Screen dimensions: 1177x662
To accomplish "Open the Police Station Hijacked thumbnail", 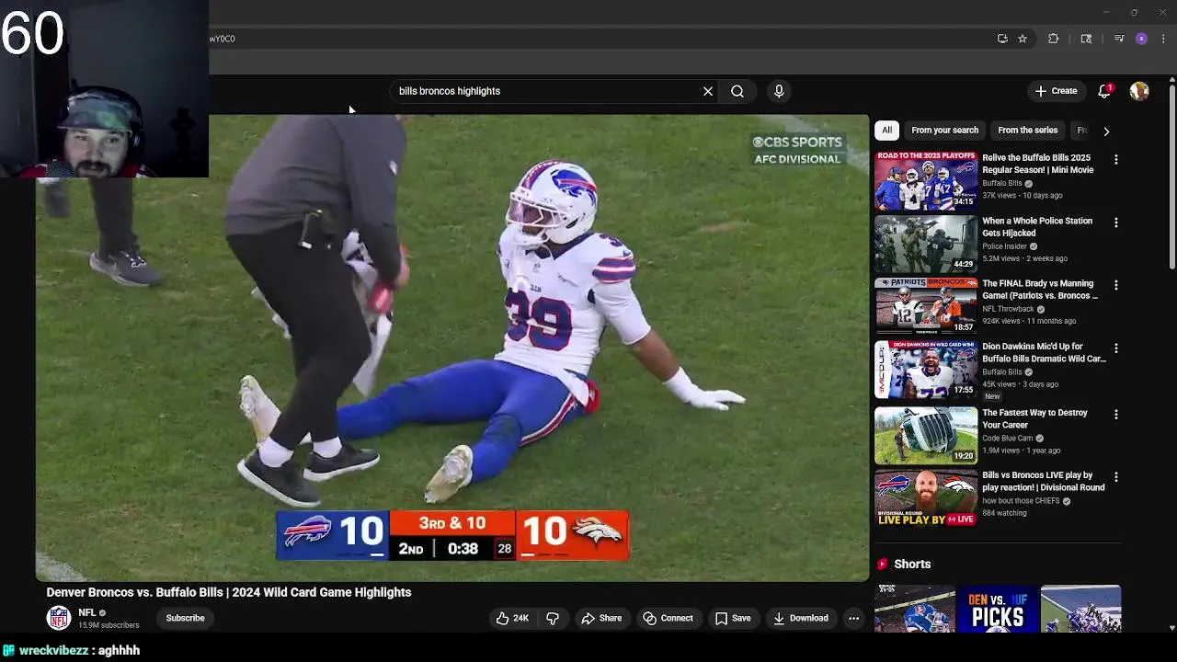I will point(926,244).
